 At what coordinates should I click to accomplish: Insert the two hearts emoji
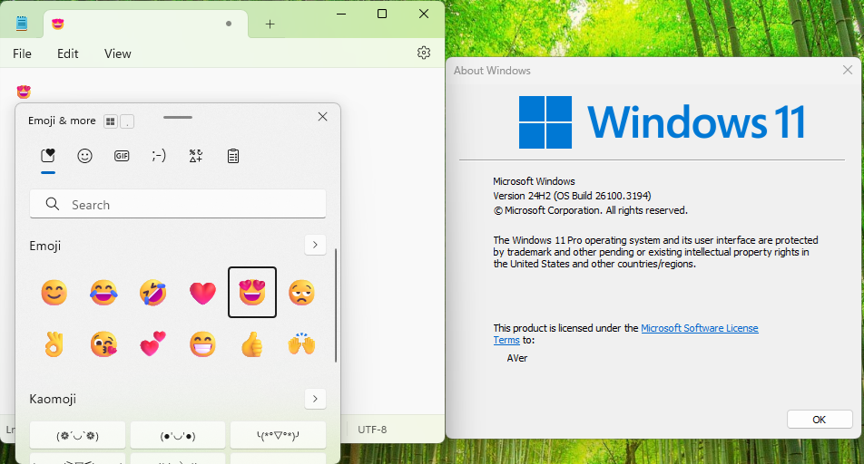coord(153,344)
